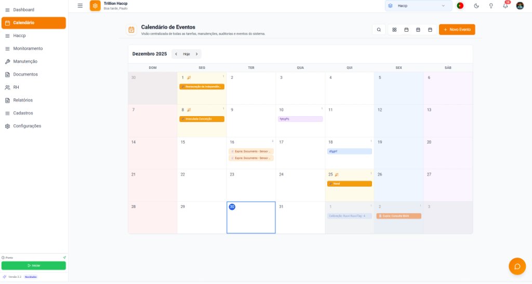This screenshot has height=284, width=532.
Task: Open the Expira event on January 2
Action: (398, 216)
